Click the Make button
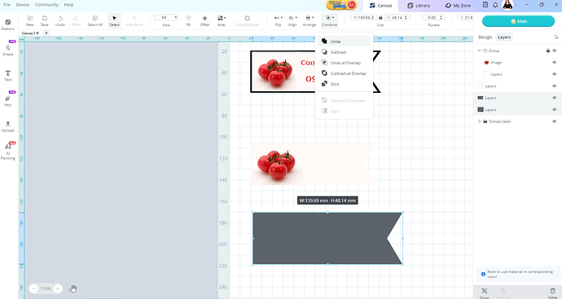 (518, 21)
